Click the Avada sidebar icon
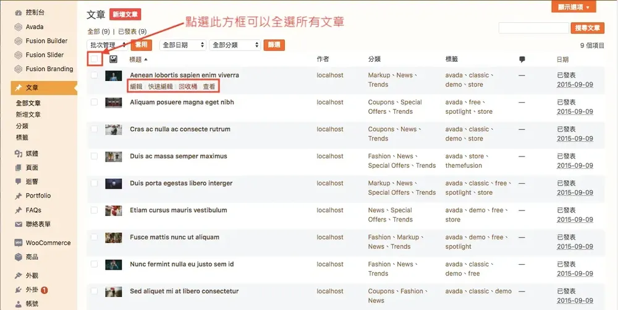This screenshot has width=618, height=310. 18,27
